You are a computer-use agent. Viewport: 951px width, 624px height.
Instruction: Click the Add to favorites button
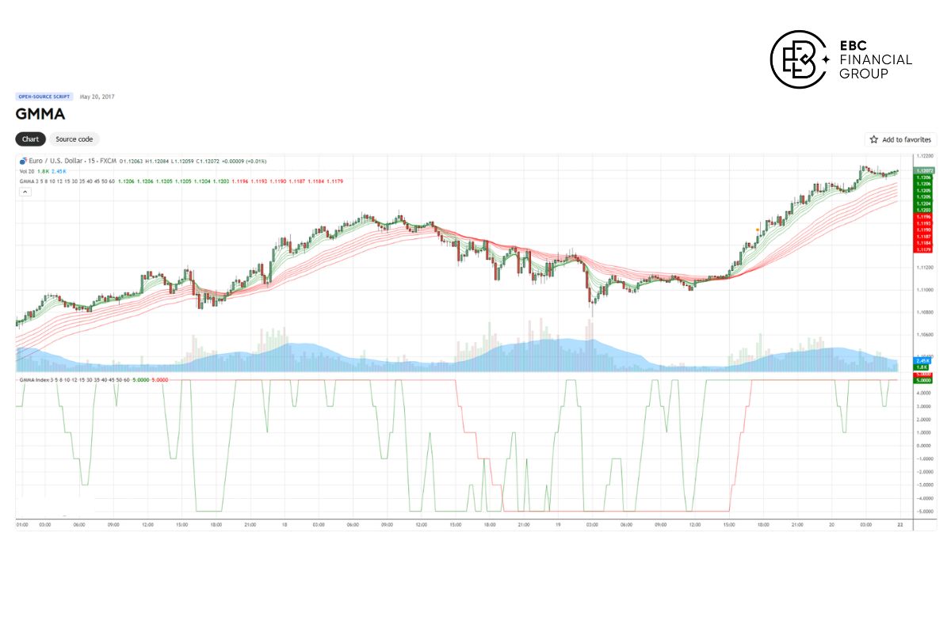point(901,139)
